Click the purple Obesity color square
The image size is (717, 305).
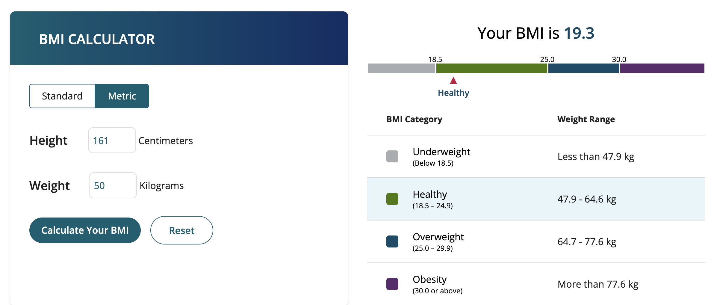point(392,284)
